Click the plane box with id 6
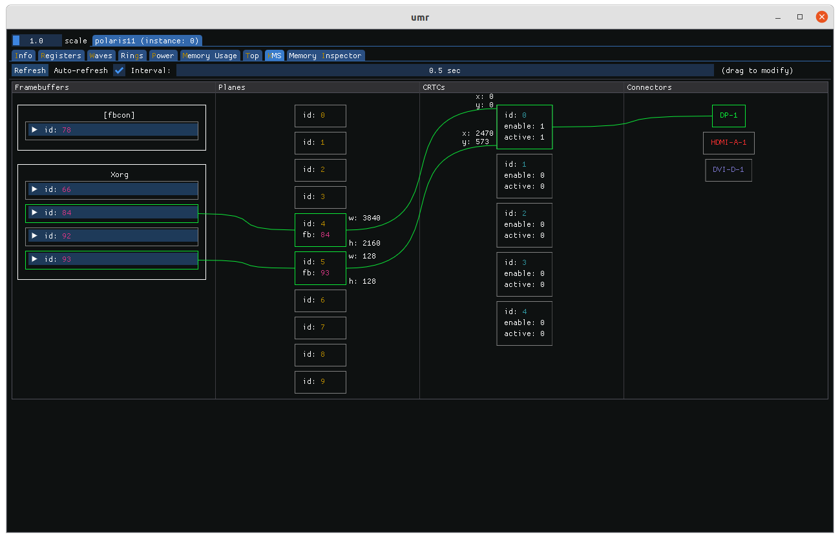840x539 pixels. click(320, 301)
